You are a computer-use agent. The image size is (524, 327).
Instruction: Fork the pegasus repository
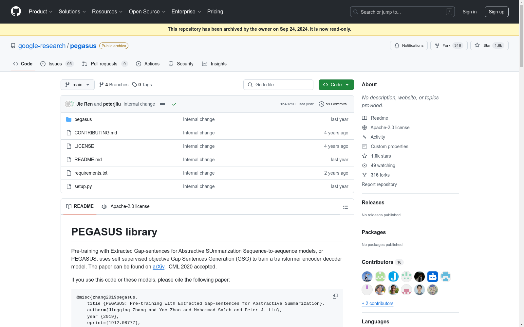click(x=449, y=45)
